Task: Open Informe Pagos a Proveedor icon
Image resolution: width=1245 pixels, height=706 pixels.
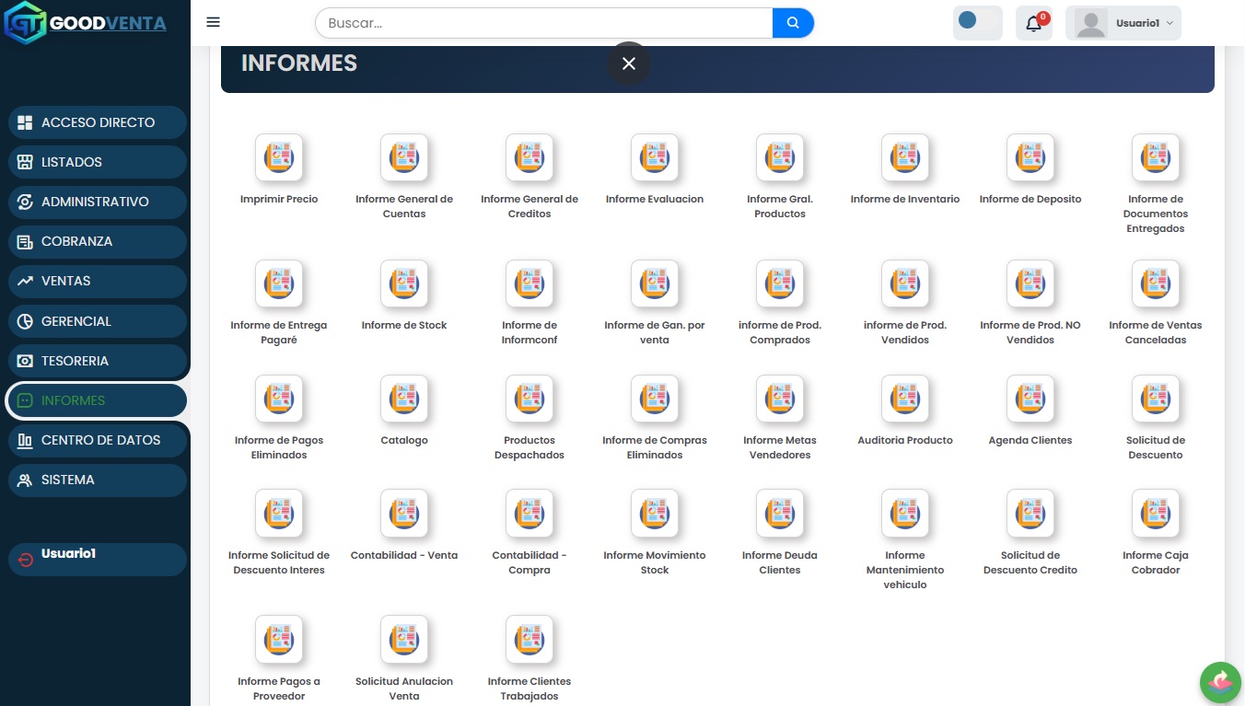Action: 279,640
